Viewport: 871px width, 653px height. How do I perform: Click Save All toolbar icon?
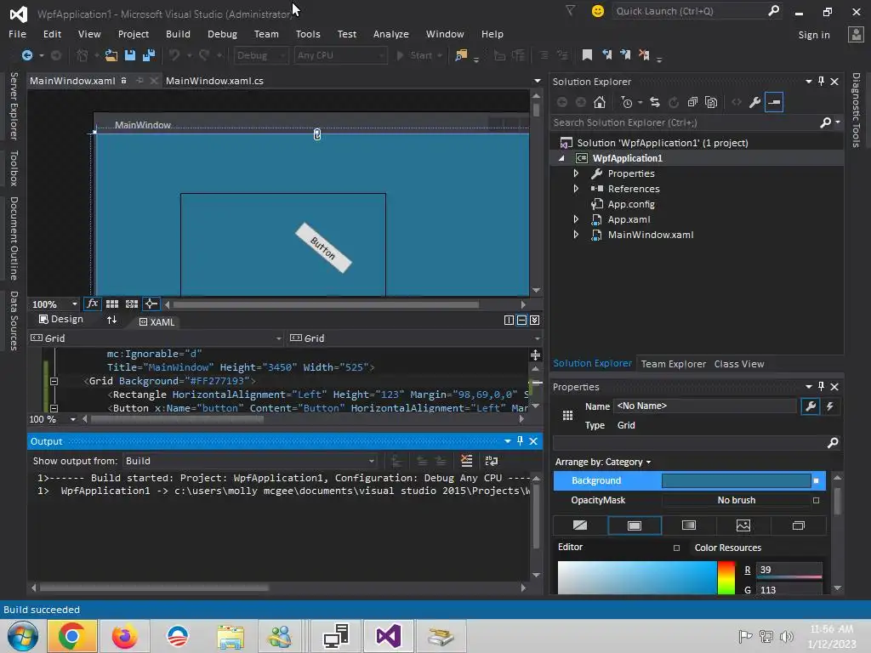(149, 55)
